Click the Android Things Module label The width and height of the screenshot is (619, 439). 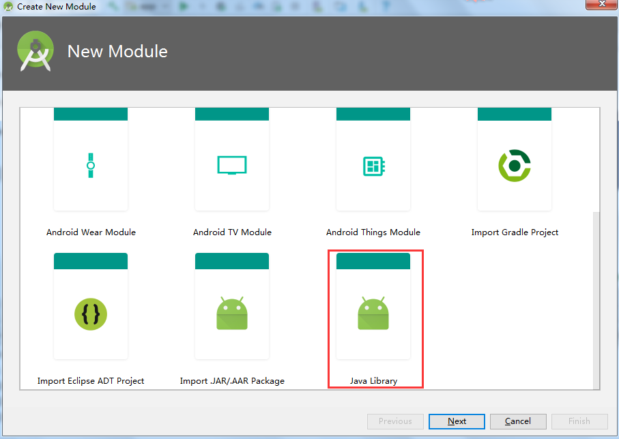coord(373,232)
